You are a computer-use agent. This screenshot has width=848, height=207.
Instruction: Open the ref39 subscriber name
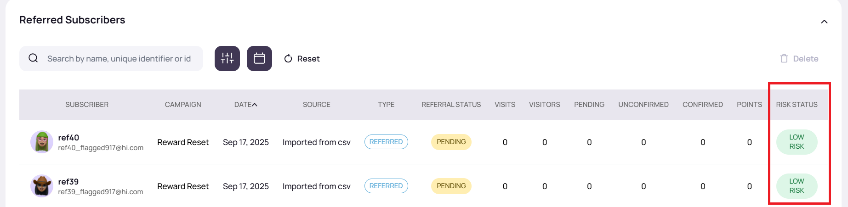point(68,181)
